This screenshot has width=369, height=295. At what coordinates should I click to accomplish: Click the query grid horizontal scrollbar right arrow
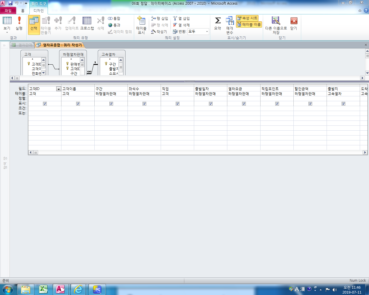pyautogui.click(x=365, y=152)
